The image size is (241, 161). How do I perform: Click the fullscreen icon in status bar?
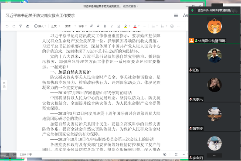point(176,154)
